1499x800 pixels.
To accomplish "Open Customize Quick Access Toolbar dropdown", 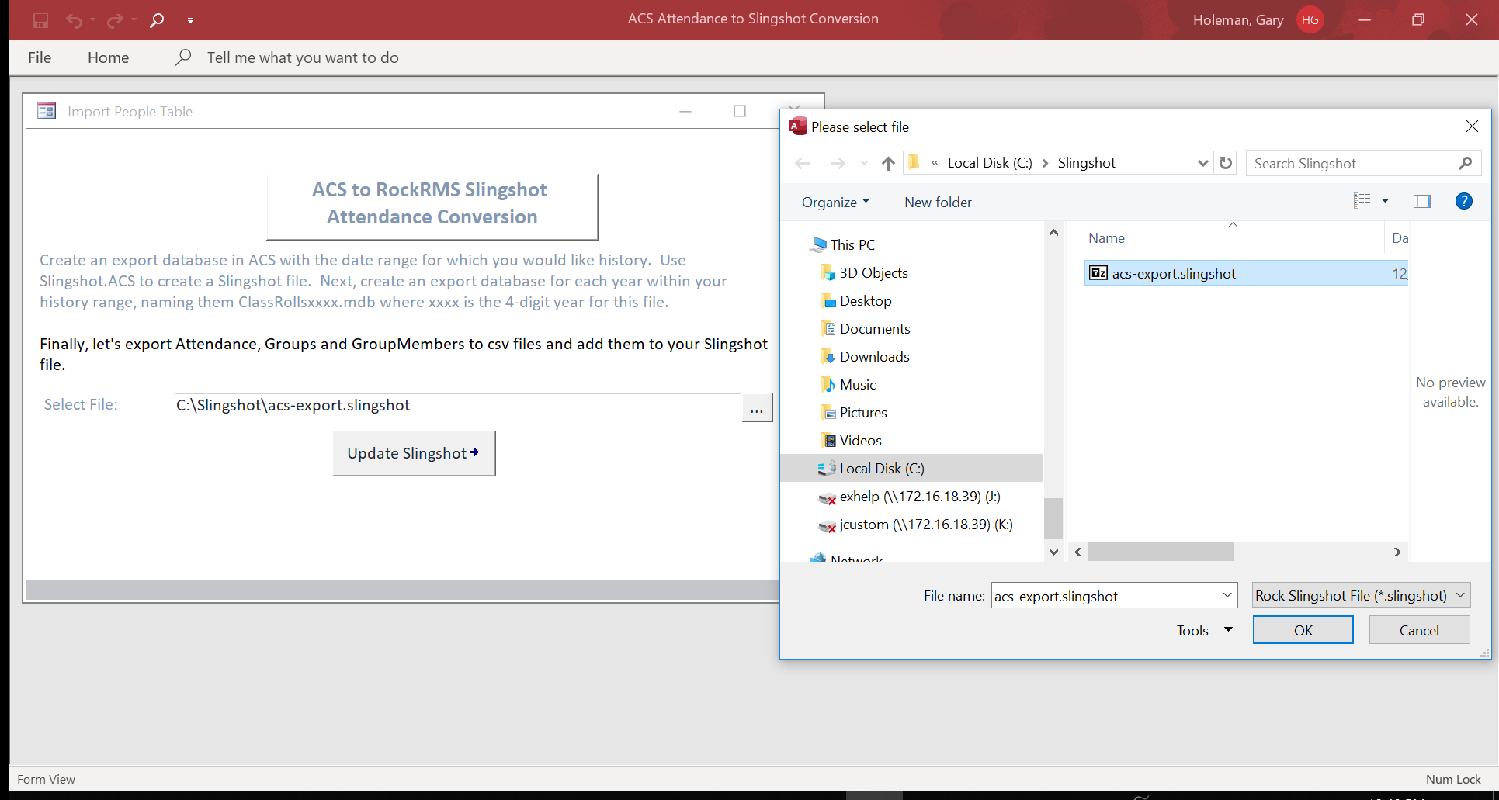I will 190,20.
